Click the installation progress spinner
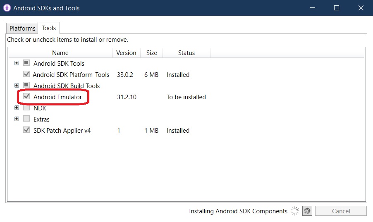 (x=294, y=211)
